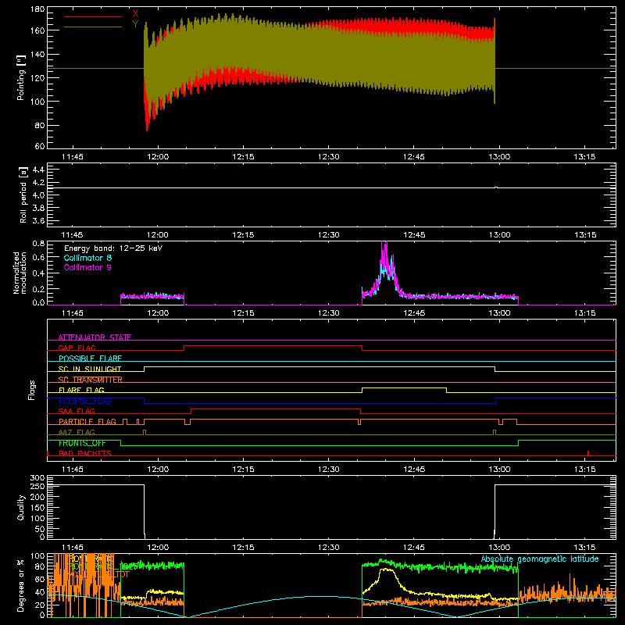Click the raised yellow FLARE_FLAG segment
625x625 pixels.
tap(404, 387)
